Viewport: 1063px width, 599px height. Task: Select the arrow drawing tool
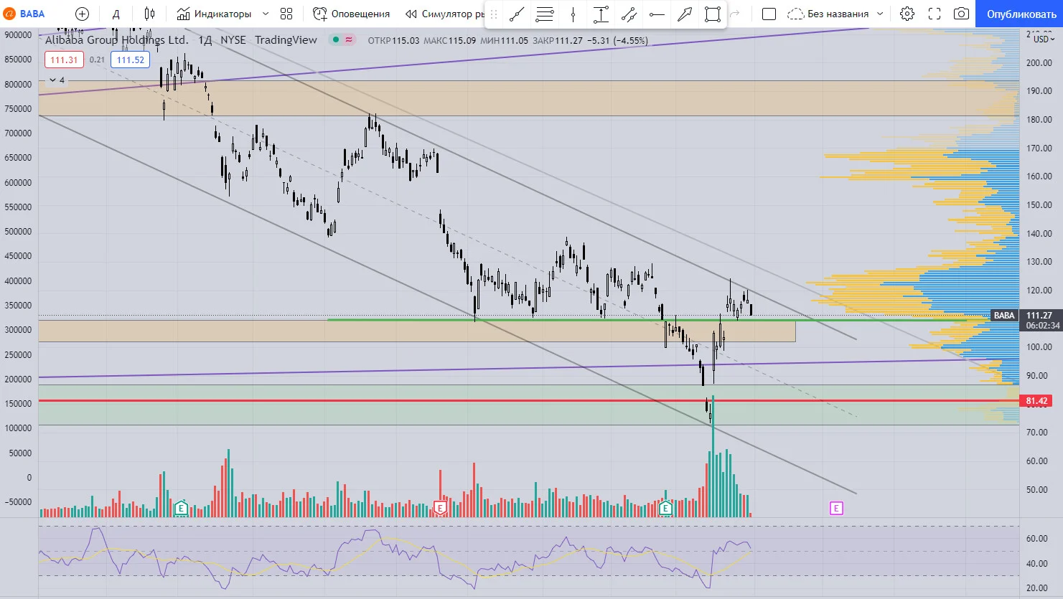(685, 14)
